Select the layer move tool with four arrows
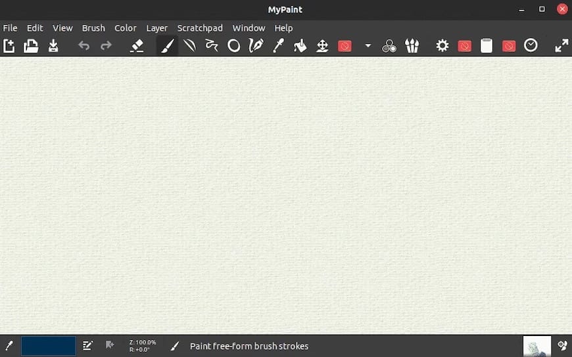Image resolution: width=572 pixels, height=357 pixels. tap(322, 46)
